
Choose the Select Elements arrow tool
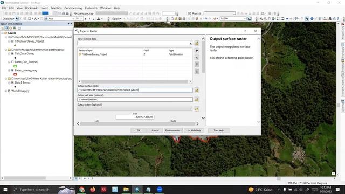[x=307, y=19]
